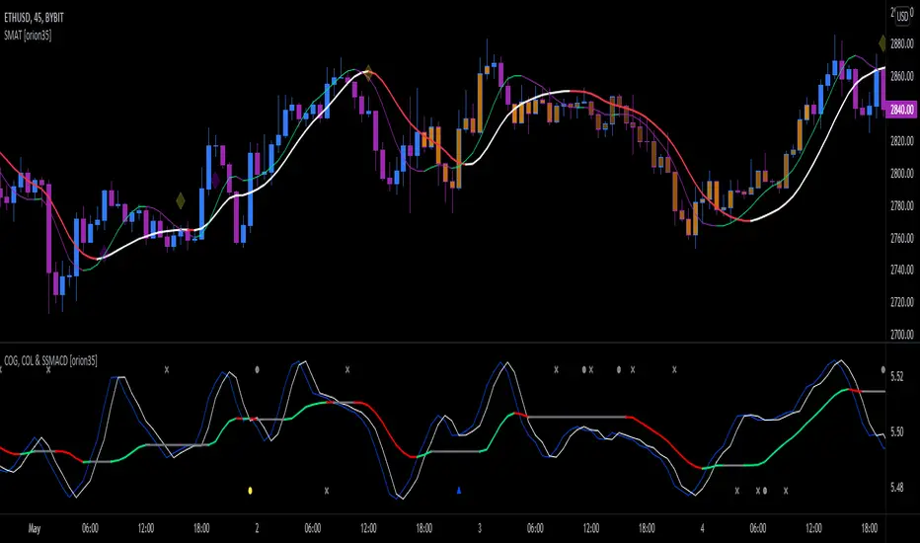Image resolution: width=920 pixels, height=543 pixels.
Task: Click the 2700.00 price scale label
Action: tap(899, 336)
